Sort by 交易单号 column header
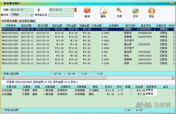Viewport: 176px width, 114px height. pos(11,26)
